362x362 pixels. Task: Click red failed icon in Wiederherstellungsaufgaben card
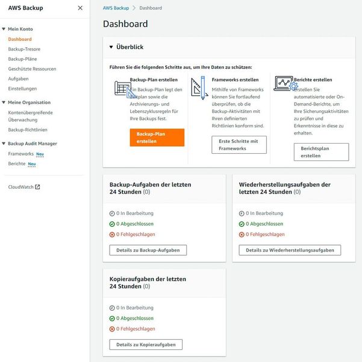point(242,235)
